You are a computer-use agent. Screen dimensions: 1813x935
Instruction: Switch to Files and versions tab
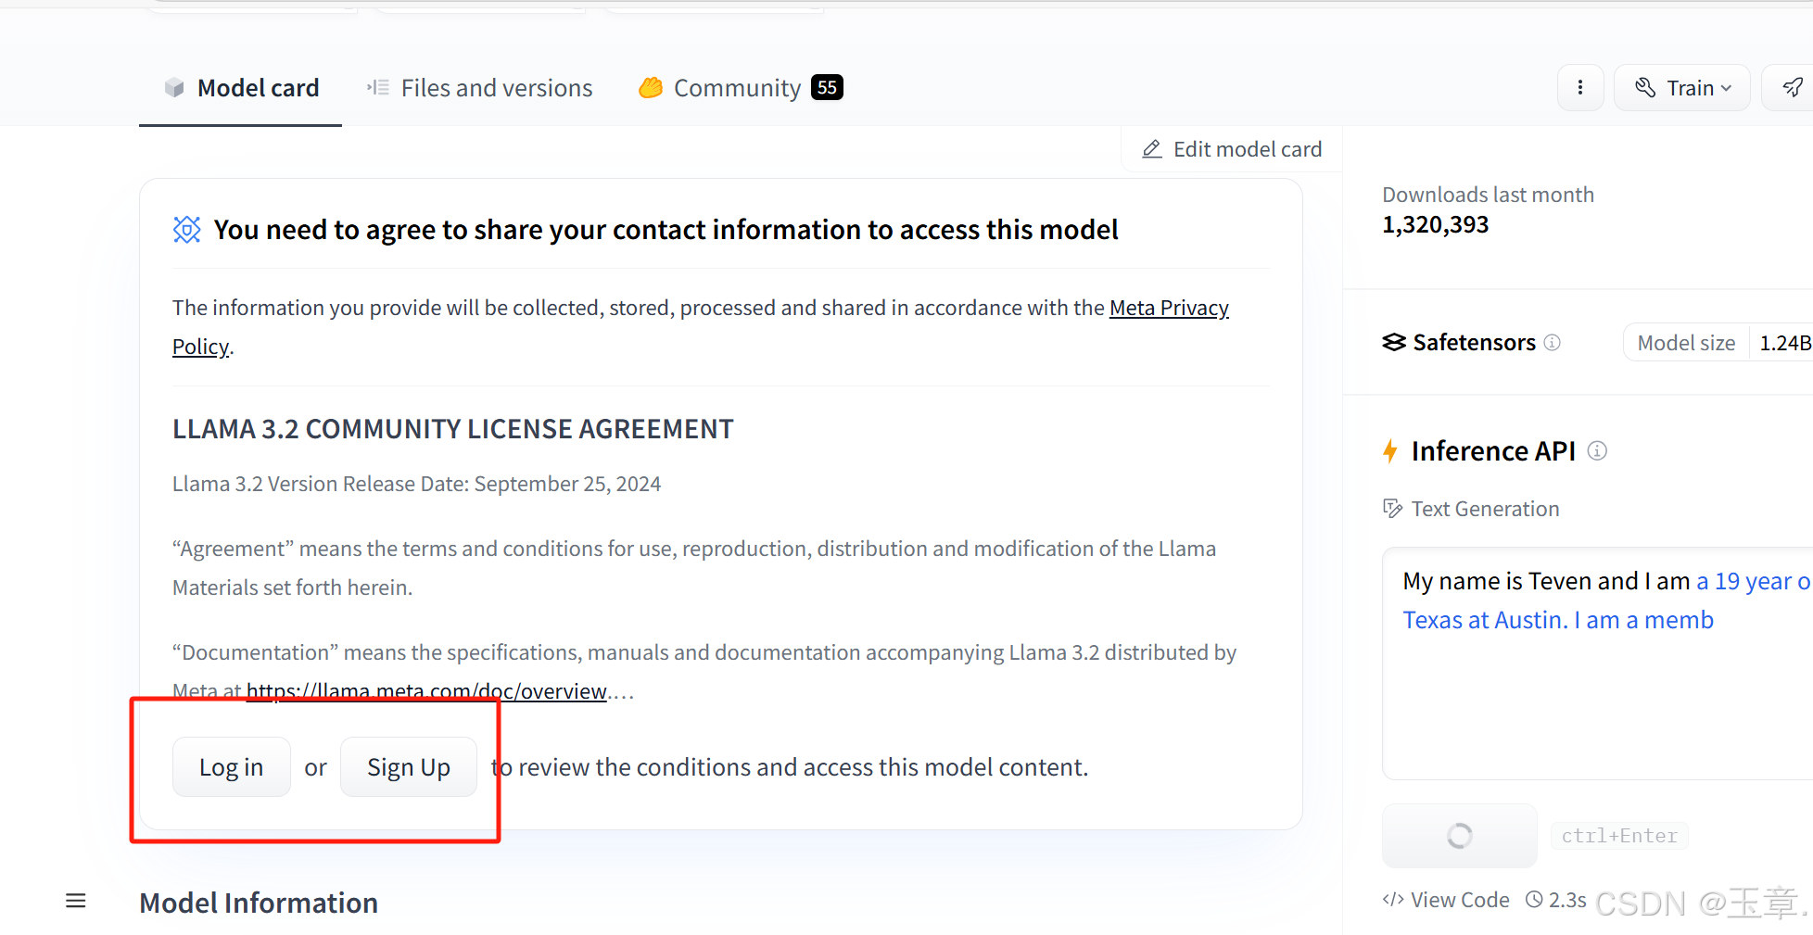pyautogui.click(x=479, y=88)
